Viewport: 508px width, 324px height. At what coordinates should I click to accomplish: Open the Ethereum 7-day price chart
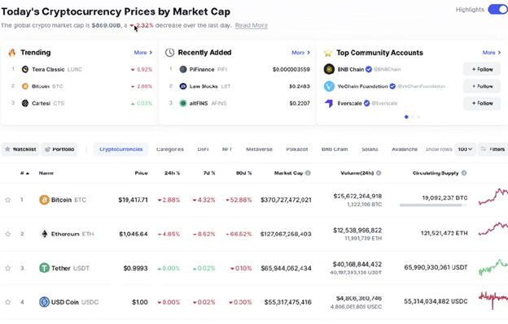[493, 229]
